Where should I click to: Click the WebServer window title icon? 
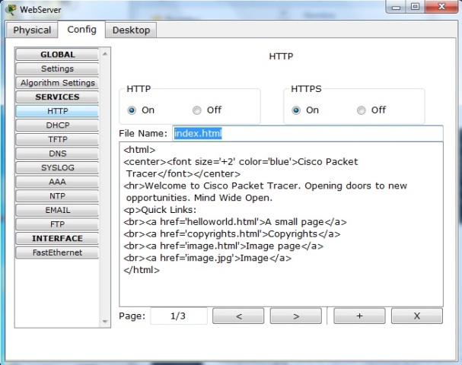(x=9, y=9)
